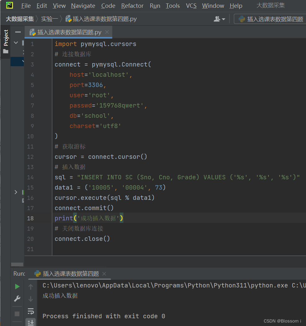
Task: Click the cursor.execute(sql % data1) line
Action: coord(104,198)
